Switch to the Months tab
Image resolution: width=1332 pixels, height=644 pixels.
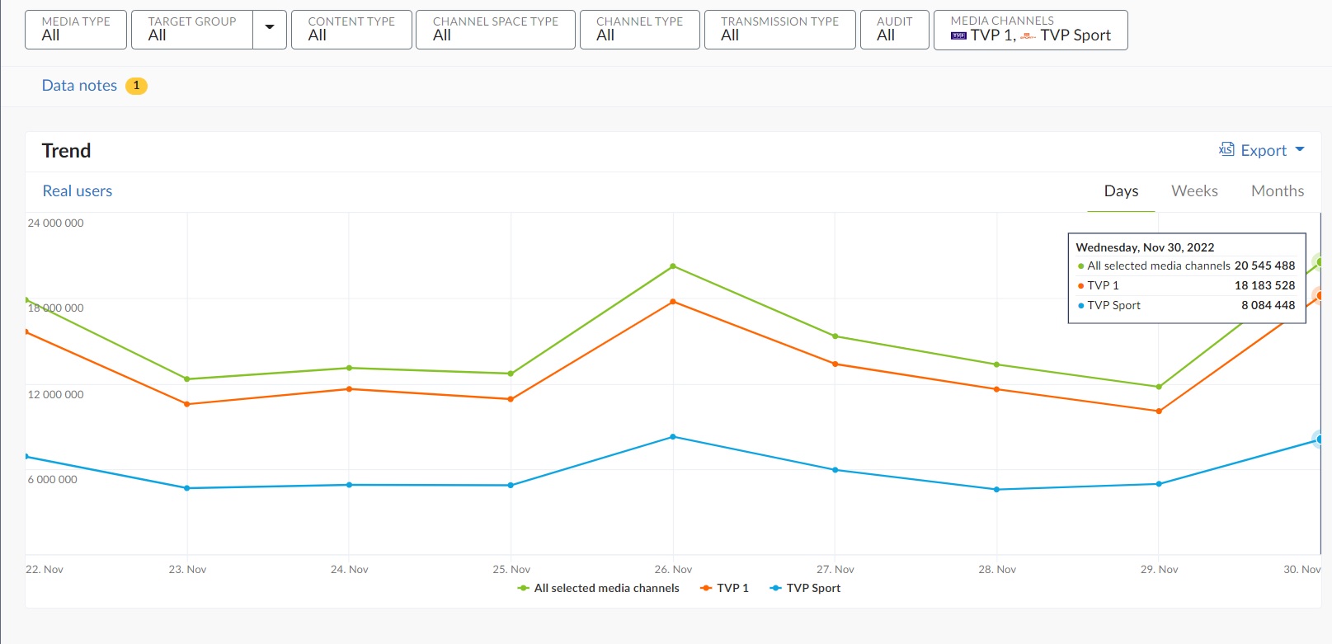1277,191
